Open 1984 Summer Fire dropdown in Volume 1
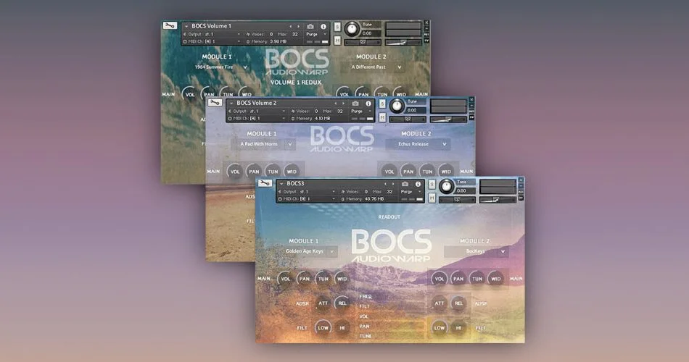Image resolution: width=689 pixels, height=362 pixels. point(220,67)
